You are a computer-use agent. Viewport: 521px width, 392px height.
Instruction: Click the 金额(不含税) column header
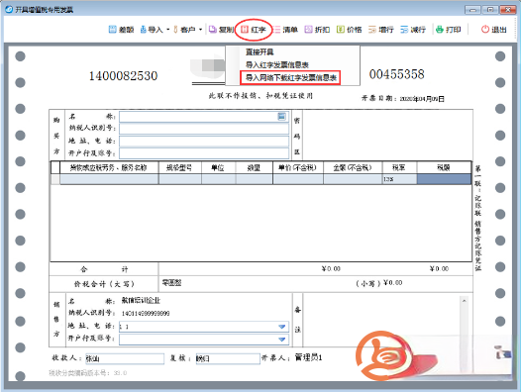pyautogui.click(x=353, y=167)
